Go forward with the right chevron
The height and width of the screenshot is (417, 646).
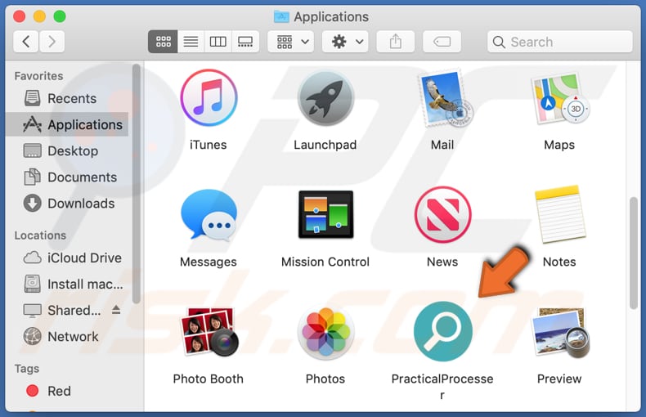[x=52, y=42]
